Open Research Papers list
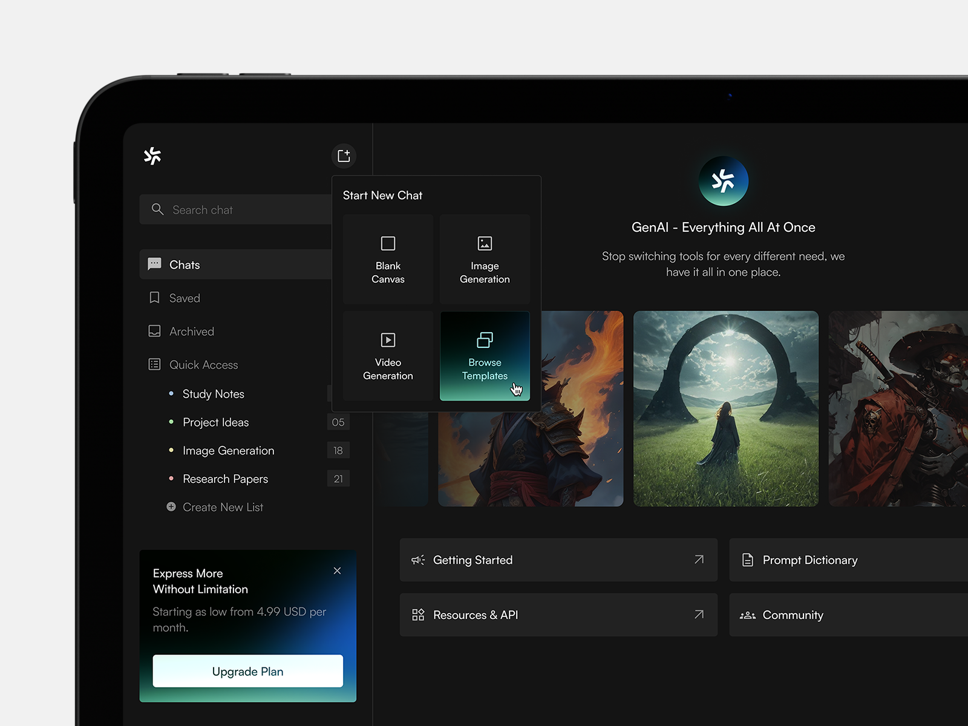Screen dimensions: 968x726 tap(225, 479)
